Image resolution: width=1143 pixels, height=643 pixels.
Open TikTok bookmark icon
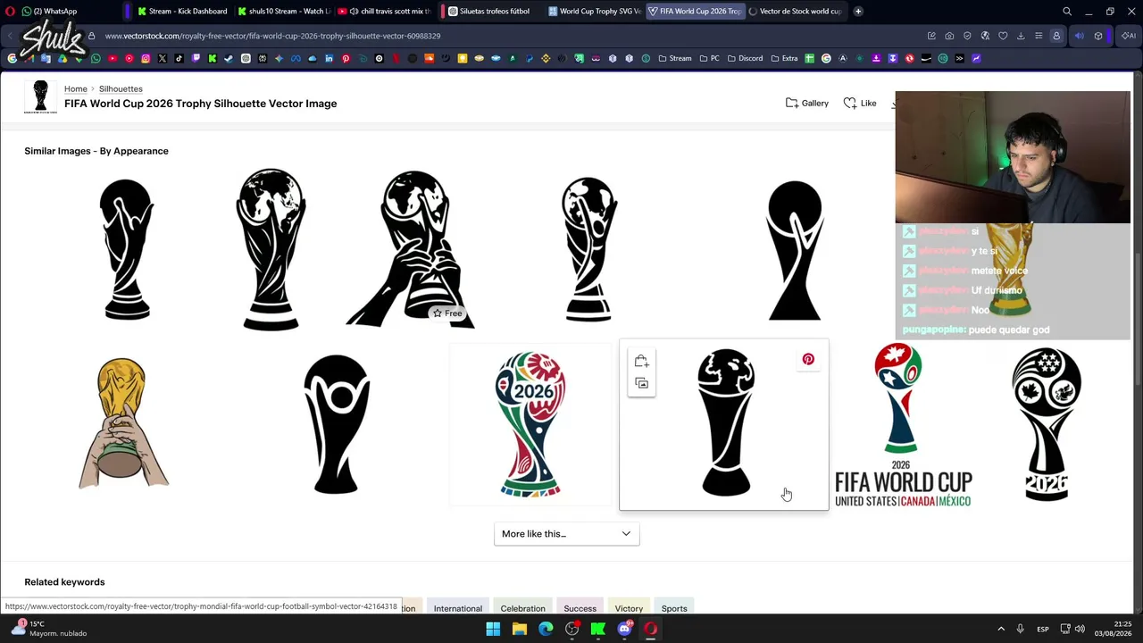[179, 59]
